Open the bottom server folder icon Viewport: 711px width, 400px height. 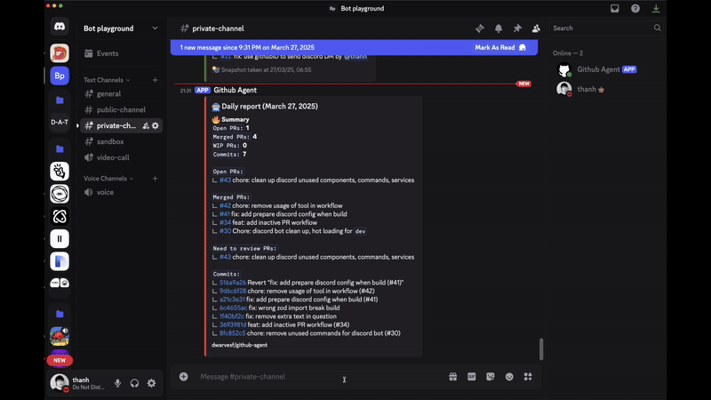(60, 314)
